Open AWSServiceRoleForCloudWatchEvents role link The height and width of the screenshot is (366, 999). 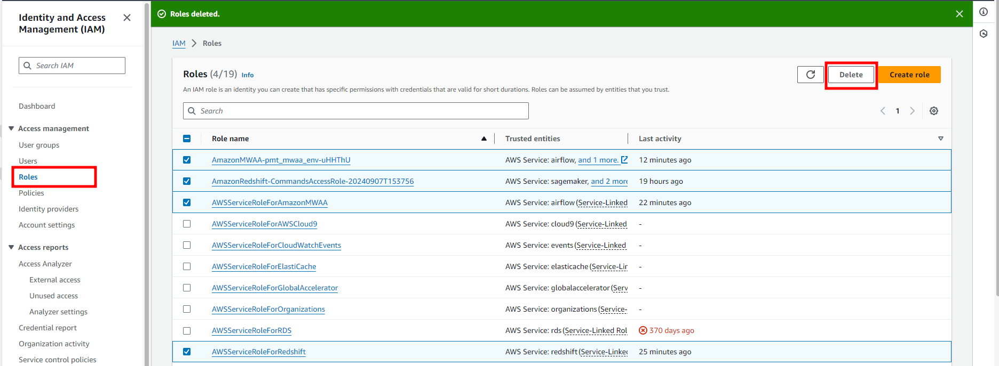pos(276,245)
